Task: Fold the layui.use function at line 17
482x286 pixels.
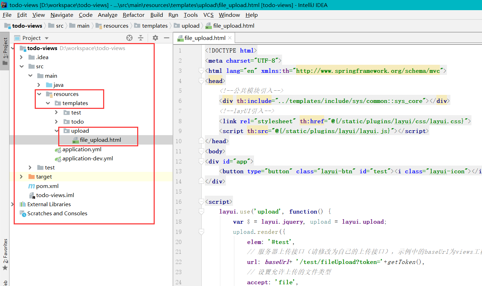Action: point(201,211)
